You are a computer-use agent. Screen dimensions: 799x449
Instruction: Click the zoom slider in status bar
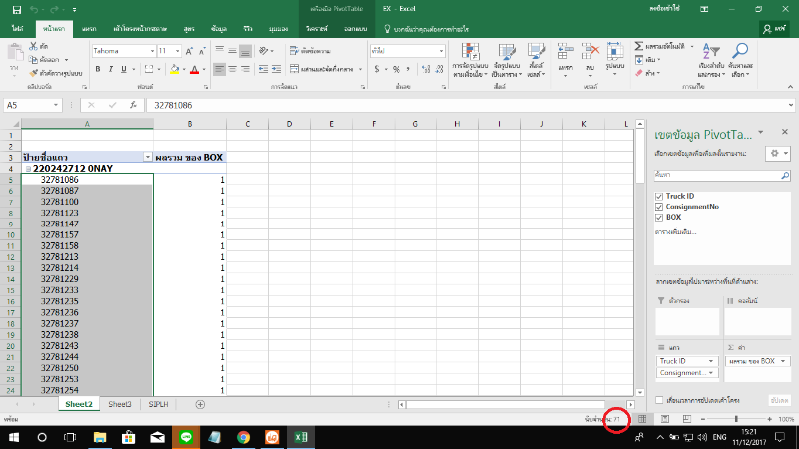[x=736, y=419]
